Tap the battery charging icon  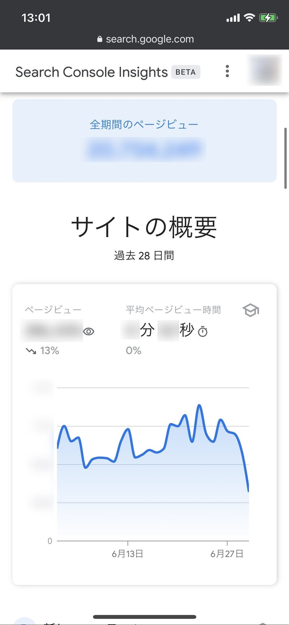coord(268,18)
